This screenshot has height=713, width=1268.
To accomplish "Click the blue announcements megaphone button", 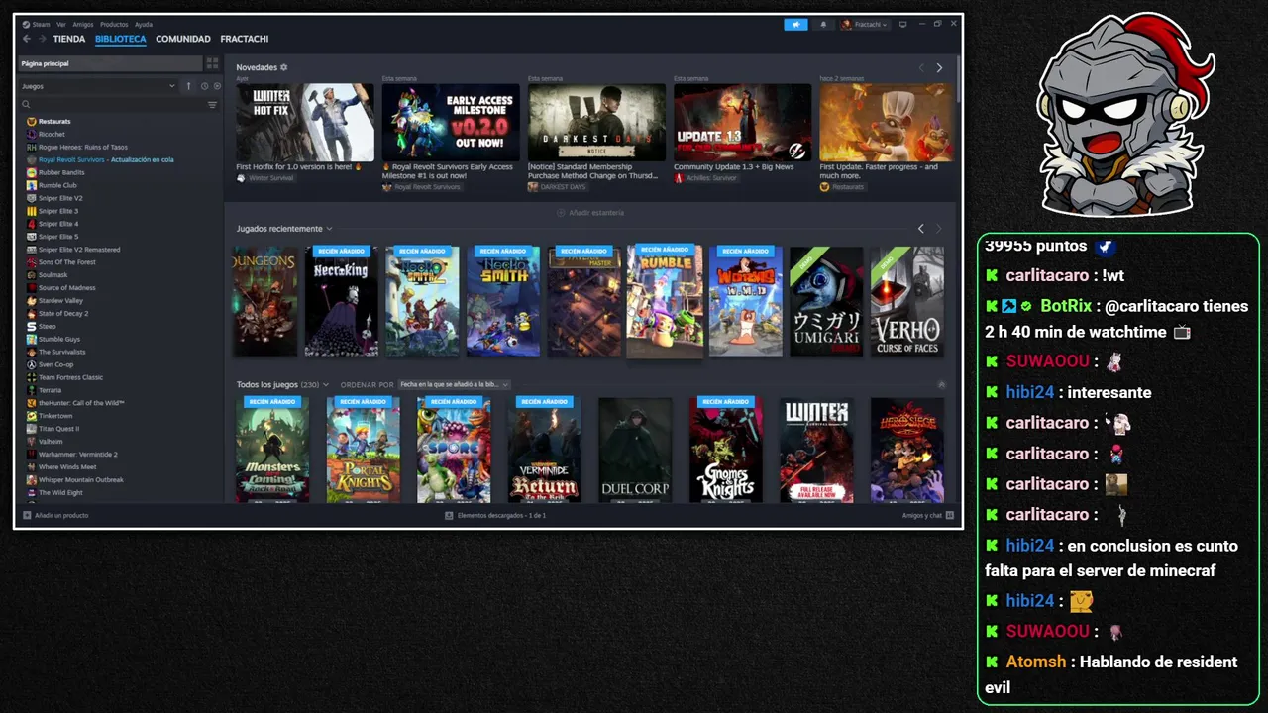I will click(x=795, y=24).
